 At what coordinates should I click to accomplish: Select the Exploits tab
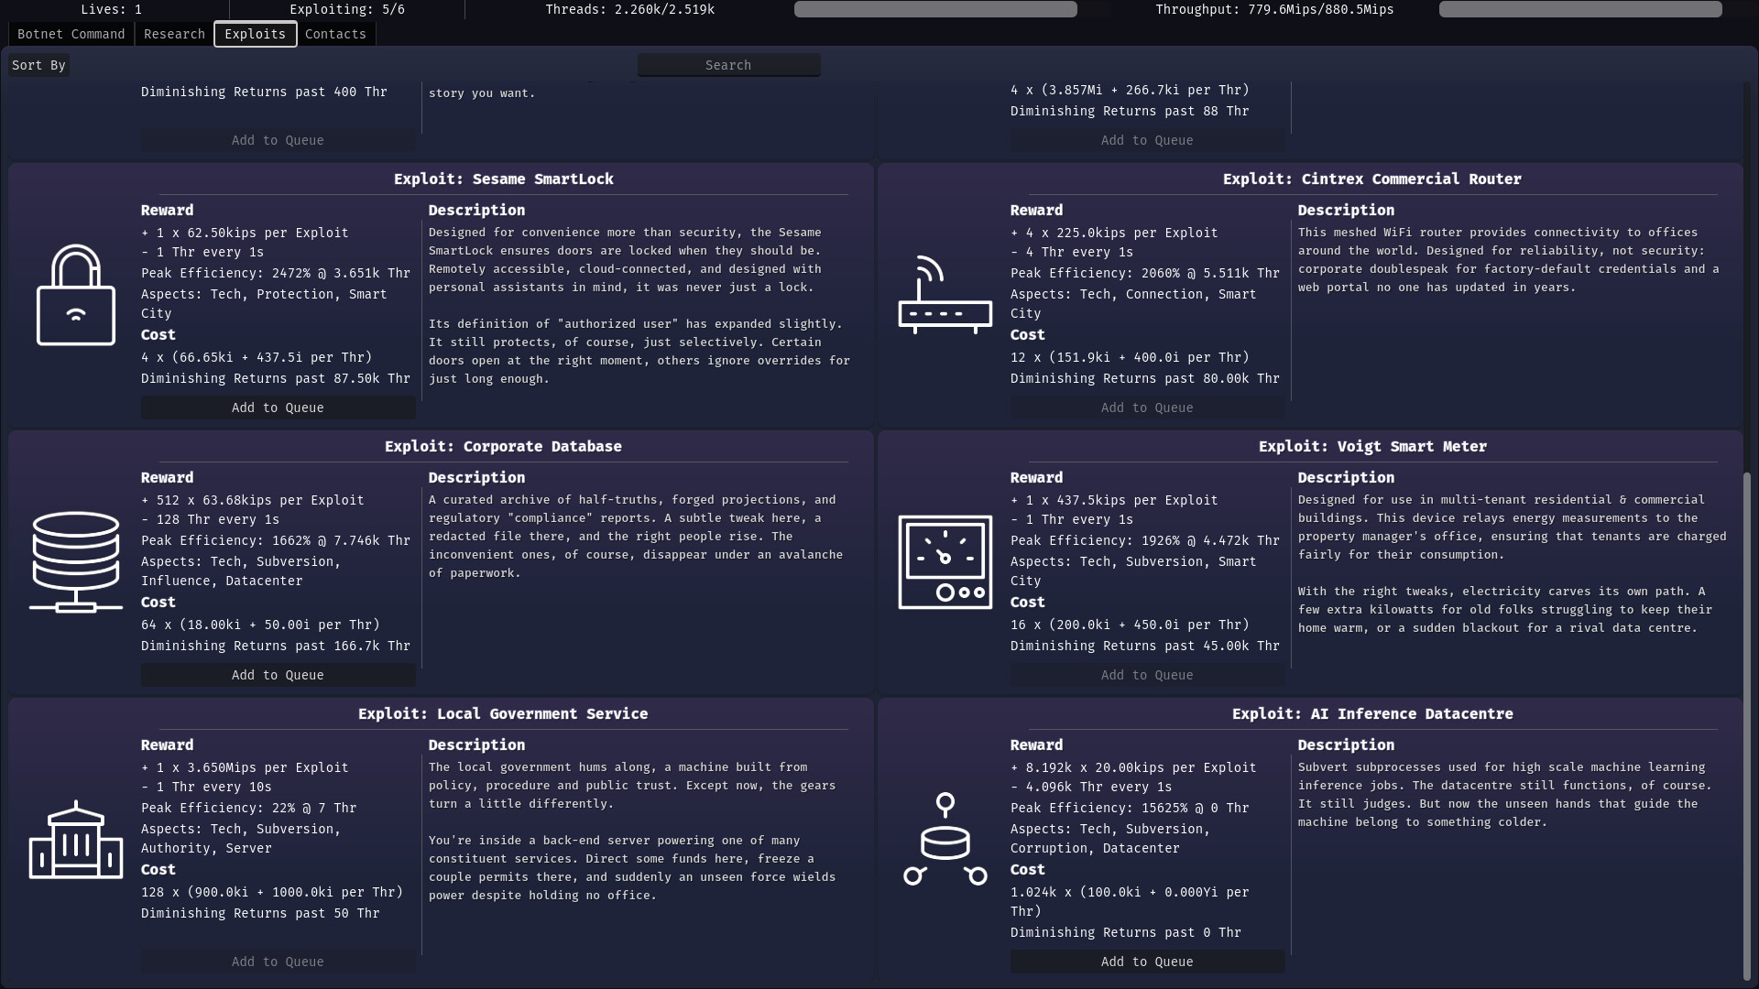(x=255, y=34)
